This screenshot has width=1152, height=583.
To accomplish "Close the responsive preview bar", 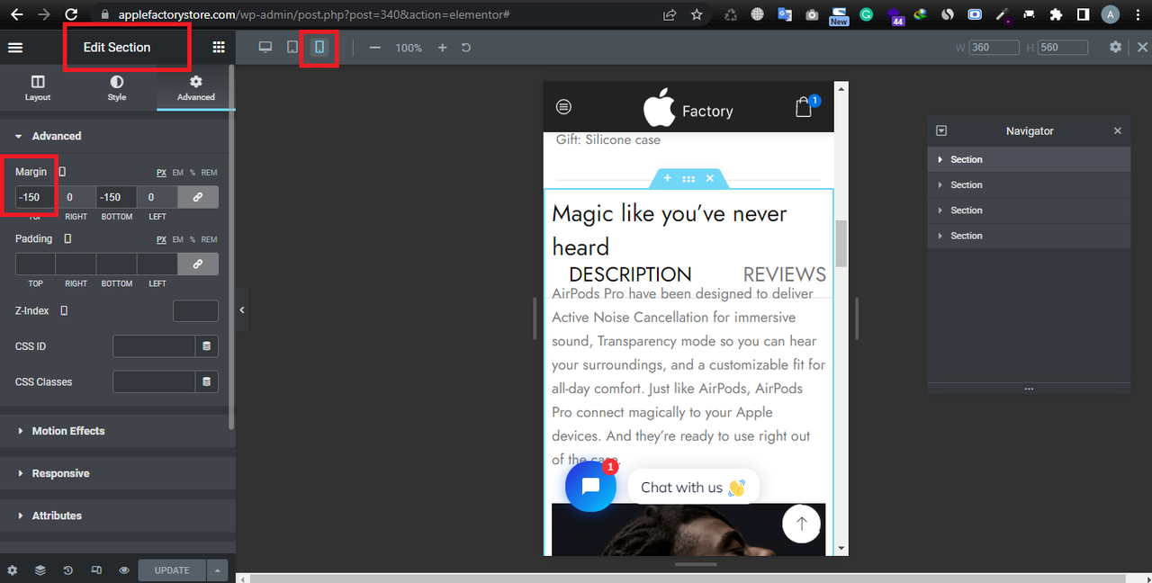I will (x=1143, y=47).
